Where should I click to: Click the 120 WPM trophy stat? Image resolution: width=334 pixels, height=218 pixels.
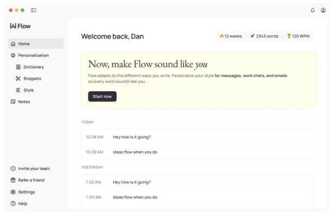tap(299, 36)
